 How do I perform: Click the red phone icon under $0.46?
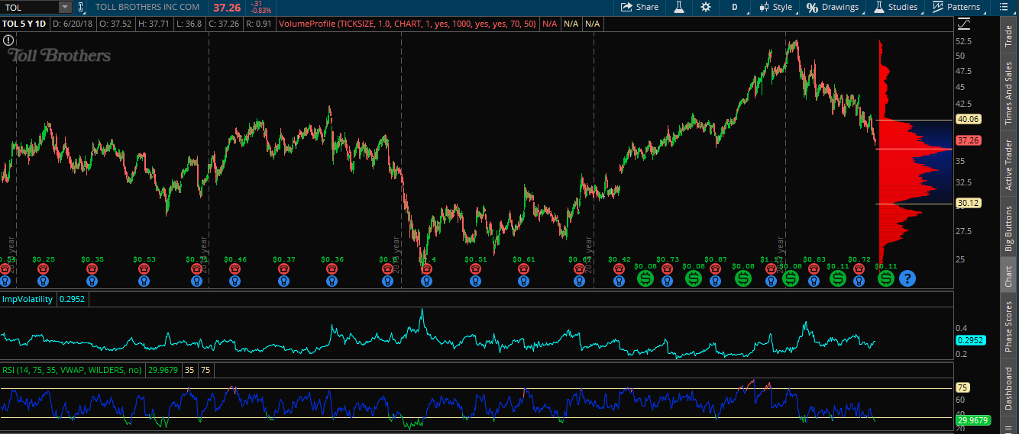pos(235,268)
